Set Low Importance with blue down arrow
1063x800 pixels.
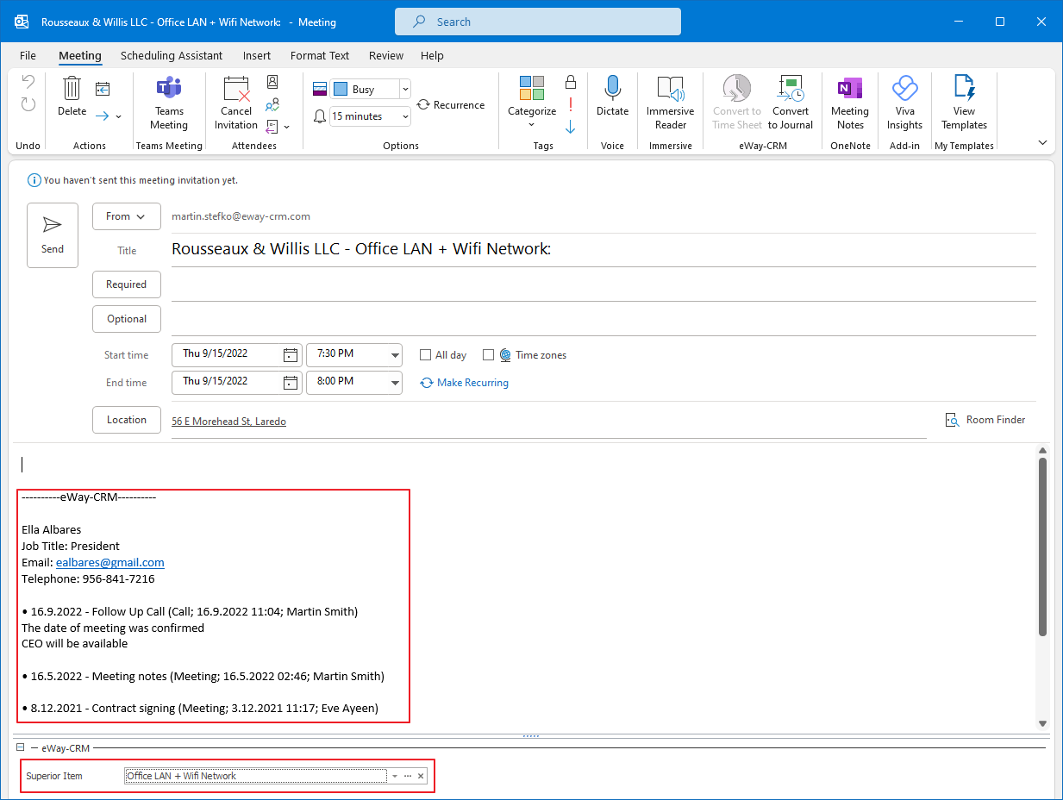[x=570, y=128]
